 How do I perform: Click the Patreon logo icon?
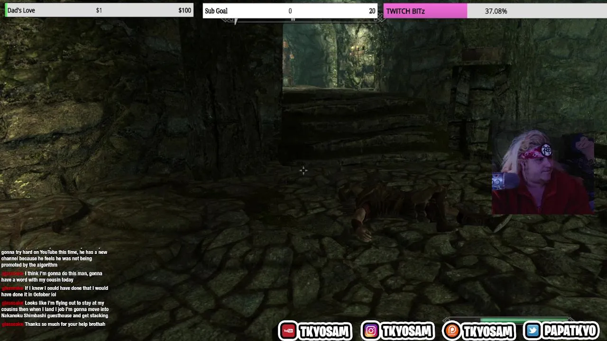451,331
